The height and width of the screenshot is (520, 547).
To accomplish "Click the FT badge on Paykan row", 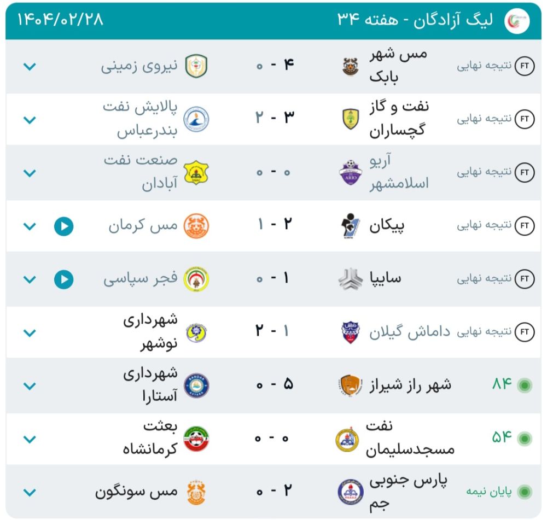I will 525,226.
